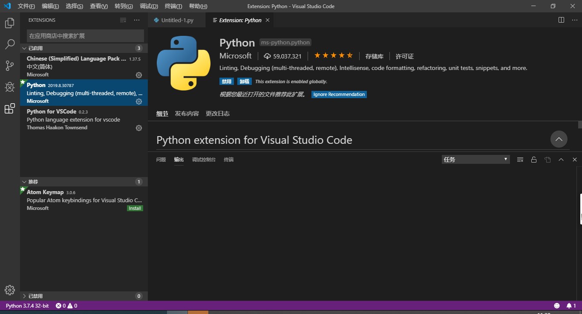Close the Extension: Python tab
The width and height of the screenshot is (582, 314).
pos(268,20)
